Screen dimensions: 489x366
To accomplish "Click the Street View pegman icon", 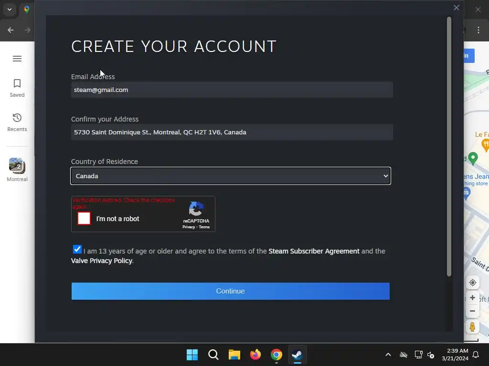I will point(472,327).
